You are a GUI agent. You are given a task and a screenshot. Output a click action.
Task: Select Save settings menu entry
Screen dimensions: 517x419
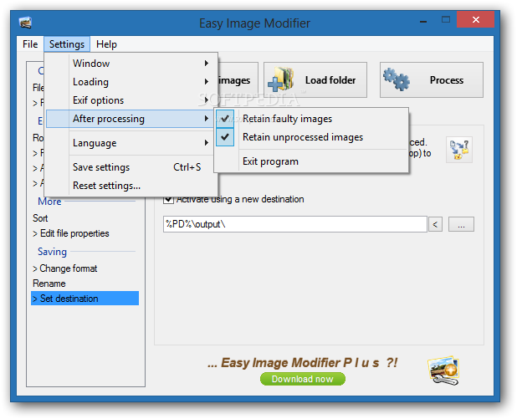click(131, 167)
